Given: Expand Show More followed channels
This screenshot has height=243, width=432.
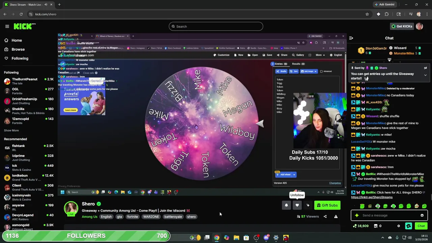Looking at the screenshot, I should pos(11,130).
